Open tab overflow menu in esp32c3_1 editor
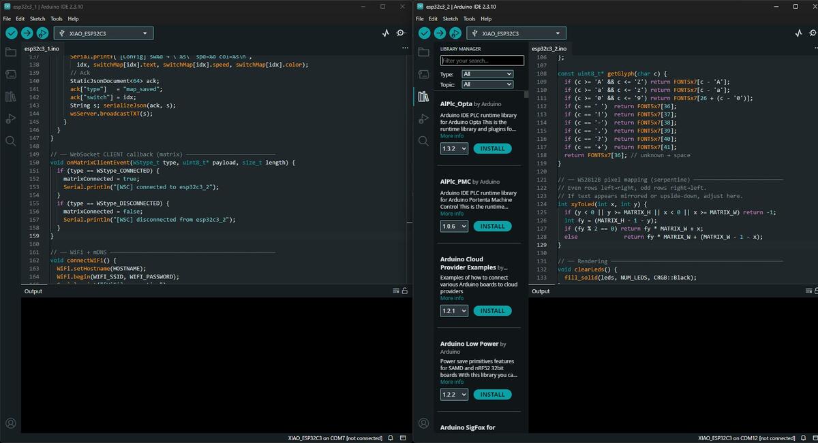This screenshot has width=818, height=443. (x=405, y=48)
